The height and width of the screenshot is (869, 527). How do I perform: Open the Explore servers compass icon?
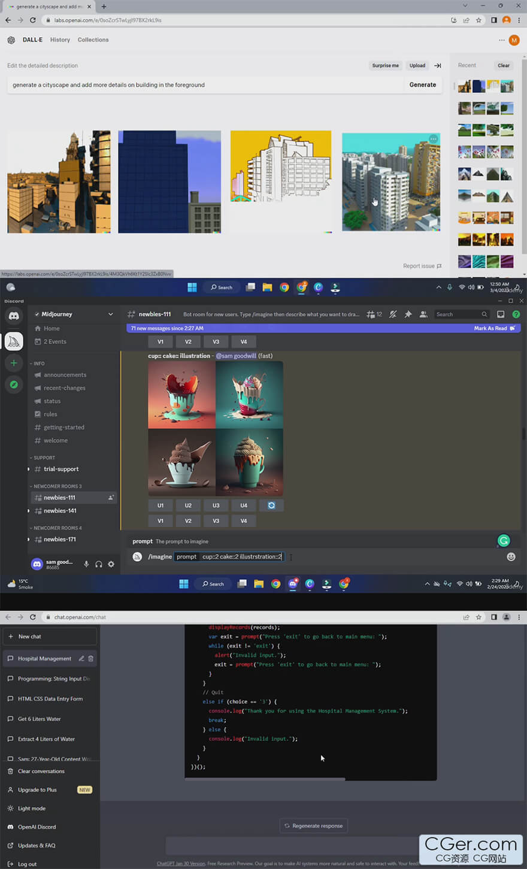14,384
